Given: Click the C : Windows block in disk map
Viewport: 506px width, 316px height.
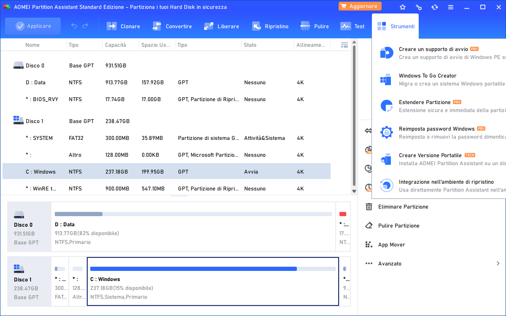Looking at the screenshot, I should point(213,281).
